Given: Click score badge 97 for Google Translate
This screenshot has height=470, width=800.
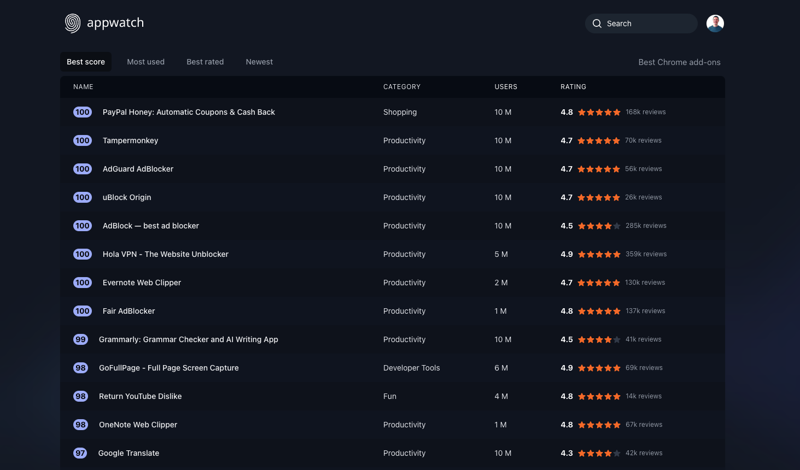Looking at the screenshot, I should [x=80, y=453].
